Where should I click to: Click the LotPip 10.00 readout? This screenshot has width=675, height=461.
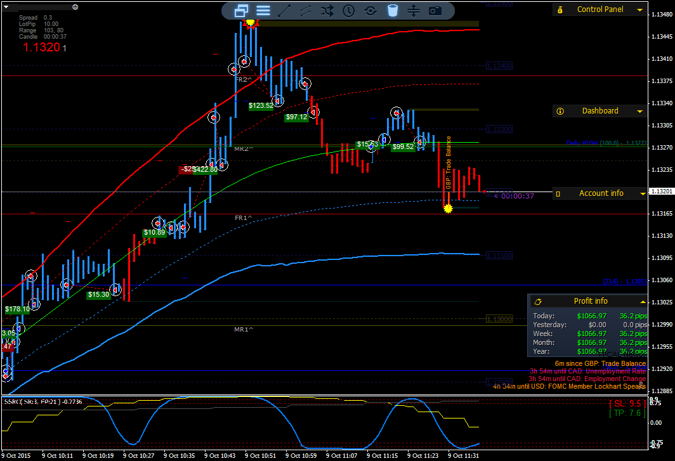[39, 24]
